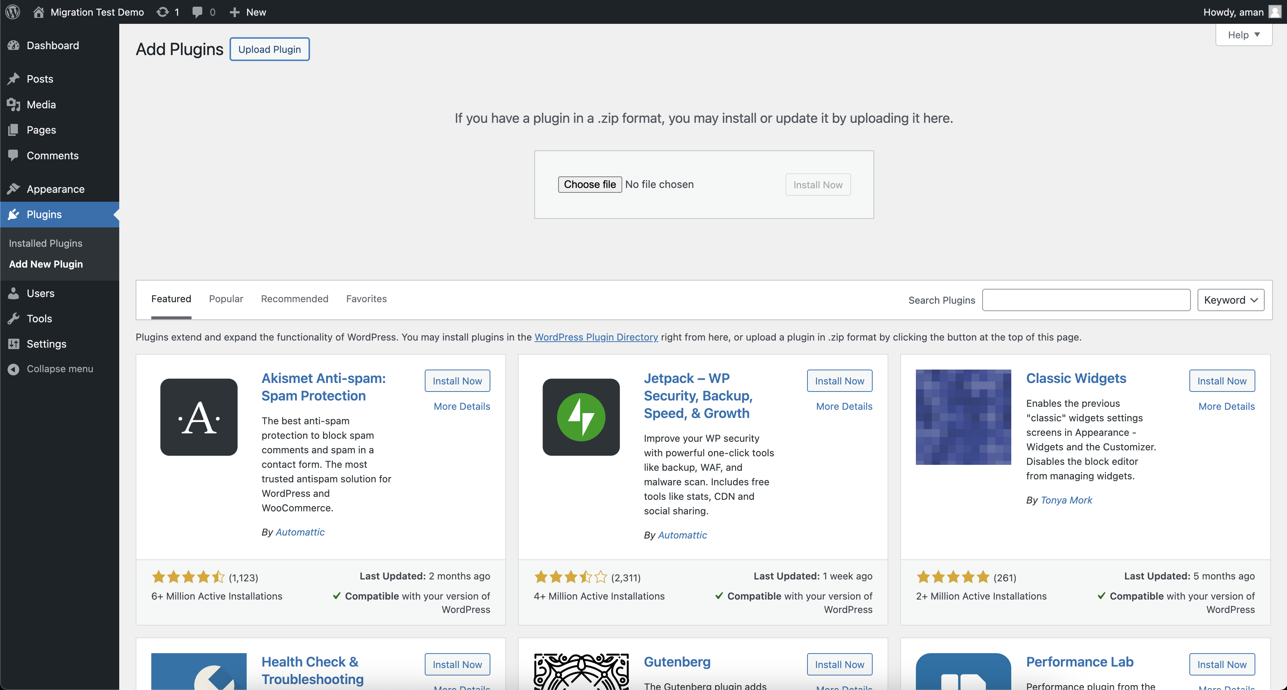Open the updates icon in admin bar
The height and width of the screenshot is (690, 1287).
162,12
